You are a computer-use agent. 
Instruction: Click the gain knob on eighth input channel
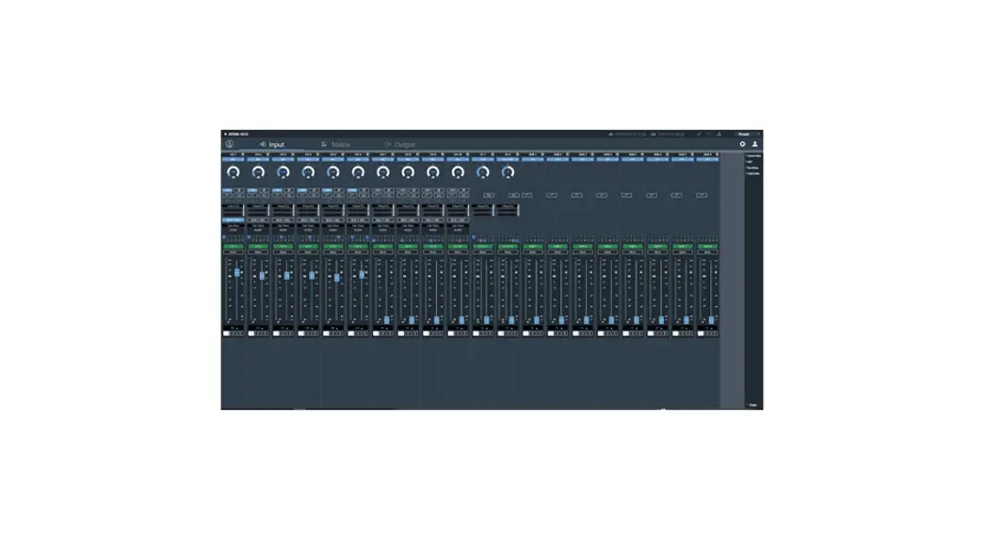coord(408,172)
